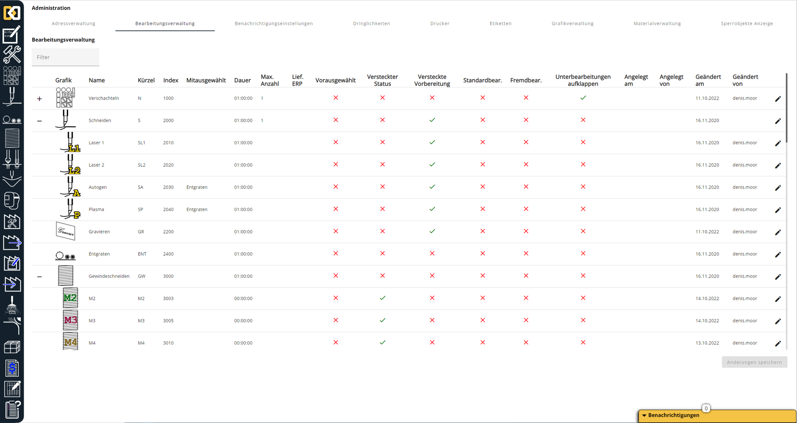
Task: Collapse the Schneiden row with the minus
Action: [39, 121]
